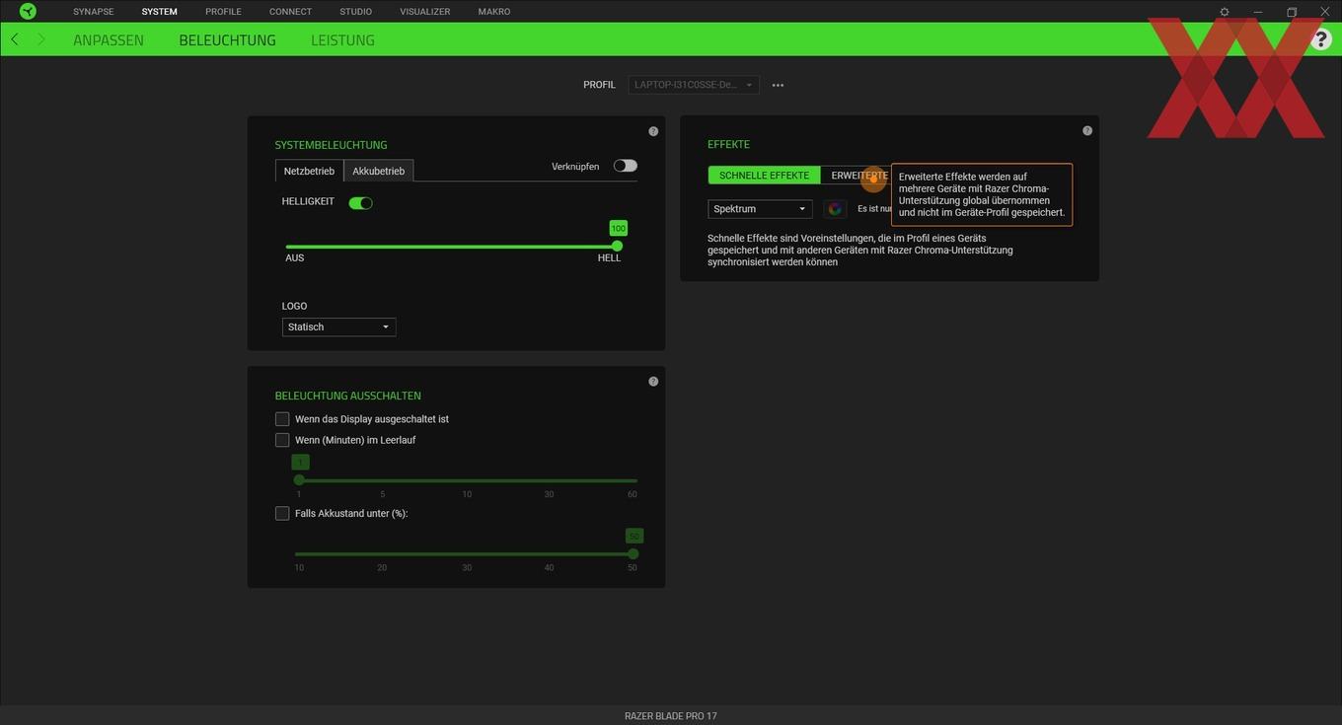This screenshot has height=725, width=1342.
Task: Go to the Leistung section
Action: coord(342,40)
